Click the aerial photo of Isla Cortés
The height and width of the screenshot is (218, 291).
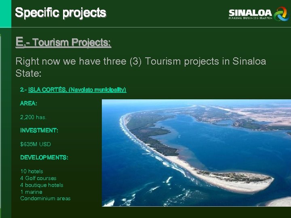click(x=196, y=153)
